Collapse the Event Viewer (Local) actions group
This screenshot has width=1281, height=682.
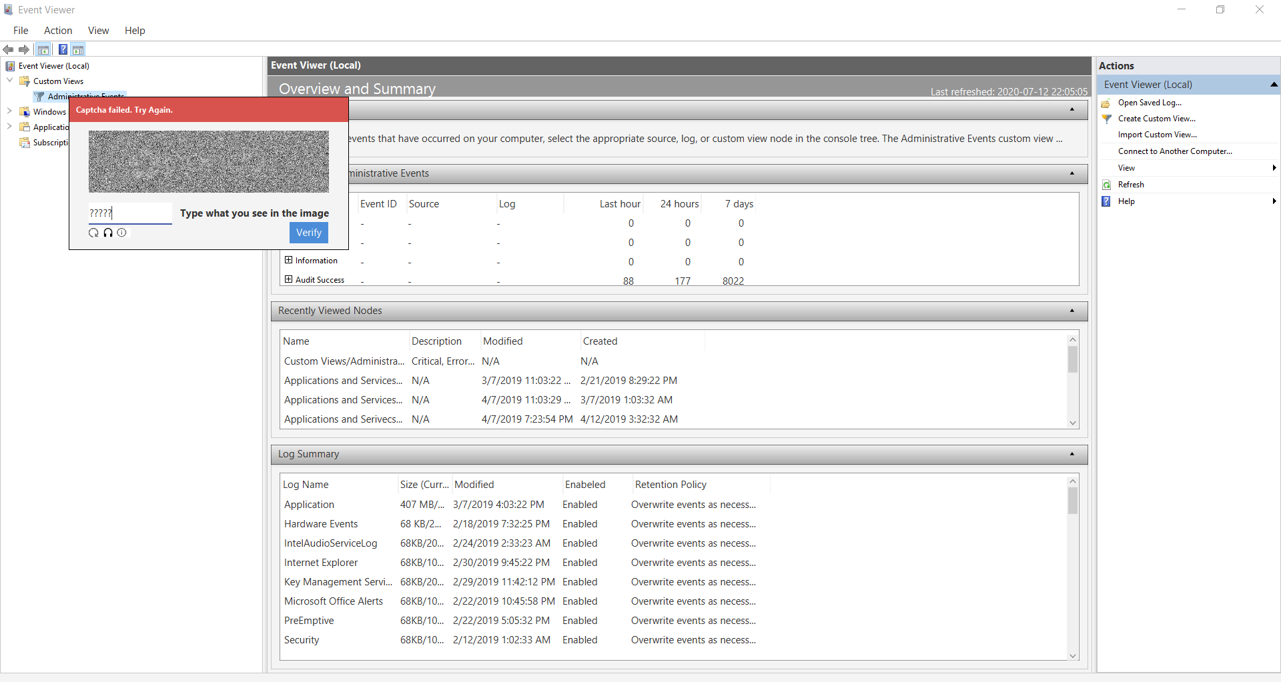(x=1274, y=85)
